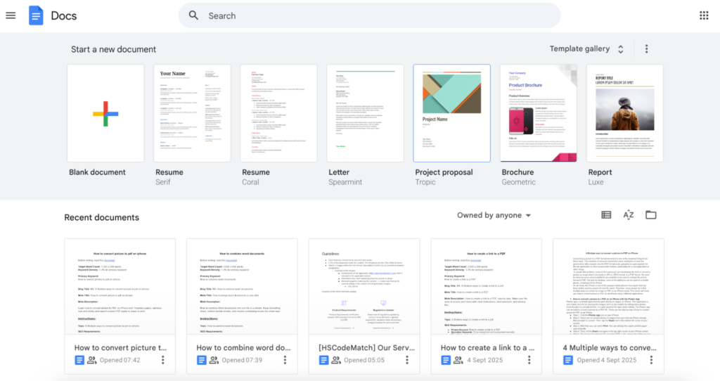This screenshot has width=720, height=381.
Task: Open more options for 4 Multiple ways doc
Action: (x=651, y=361)
